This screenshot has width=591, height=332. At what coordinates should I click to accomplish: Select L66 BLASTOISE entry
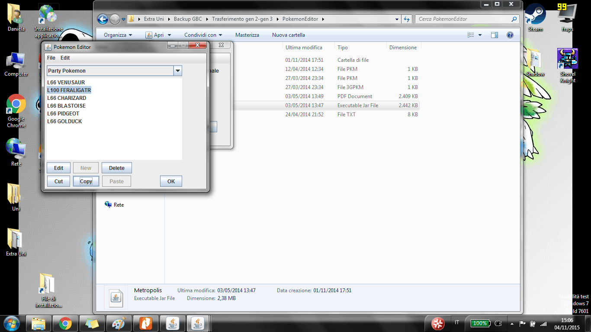[x=66, y=105]
